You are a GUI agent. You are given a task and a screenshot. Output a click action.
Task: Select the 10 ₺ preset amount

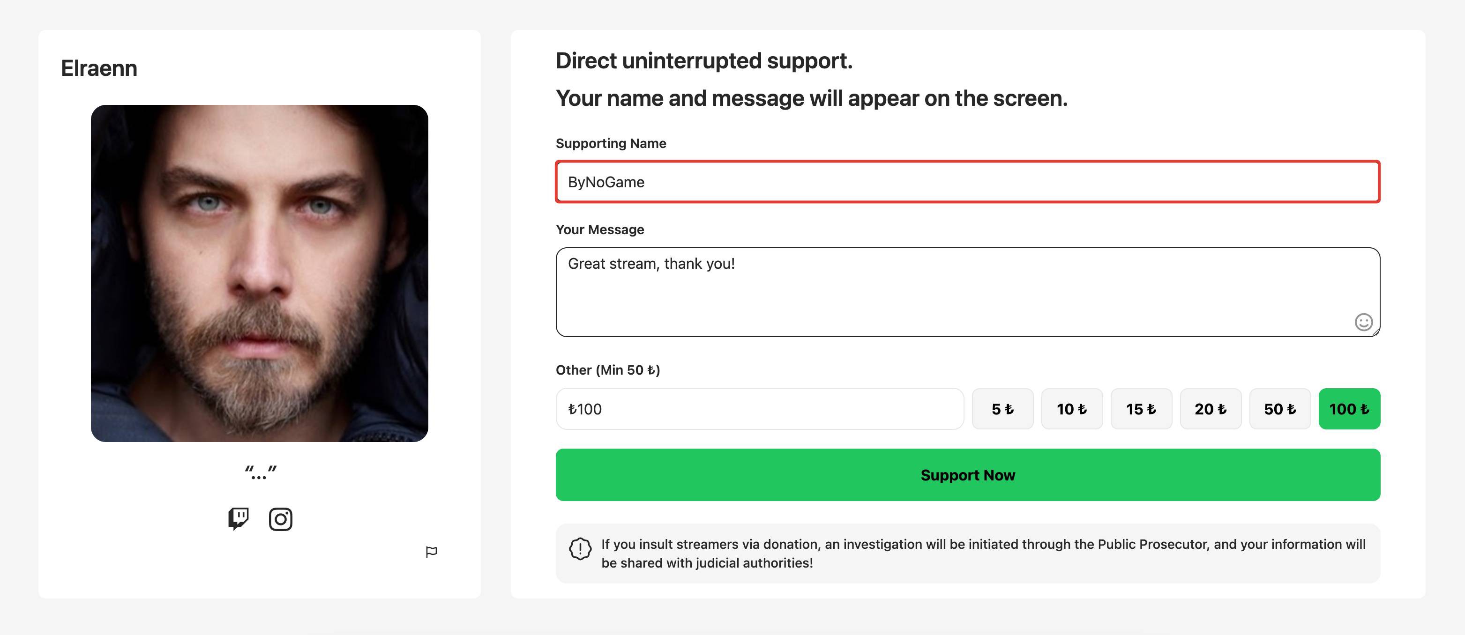(x=1072, y=409)
